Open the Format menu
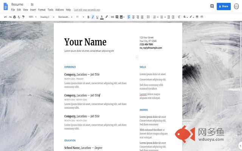The image size is (242, 151). tap(42, 10)
